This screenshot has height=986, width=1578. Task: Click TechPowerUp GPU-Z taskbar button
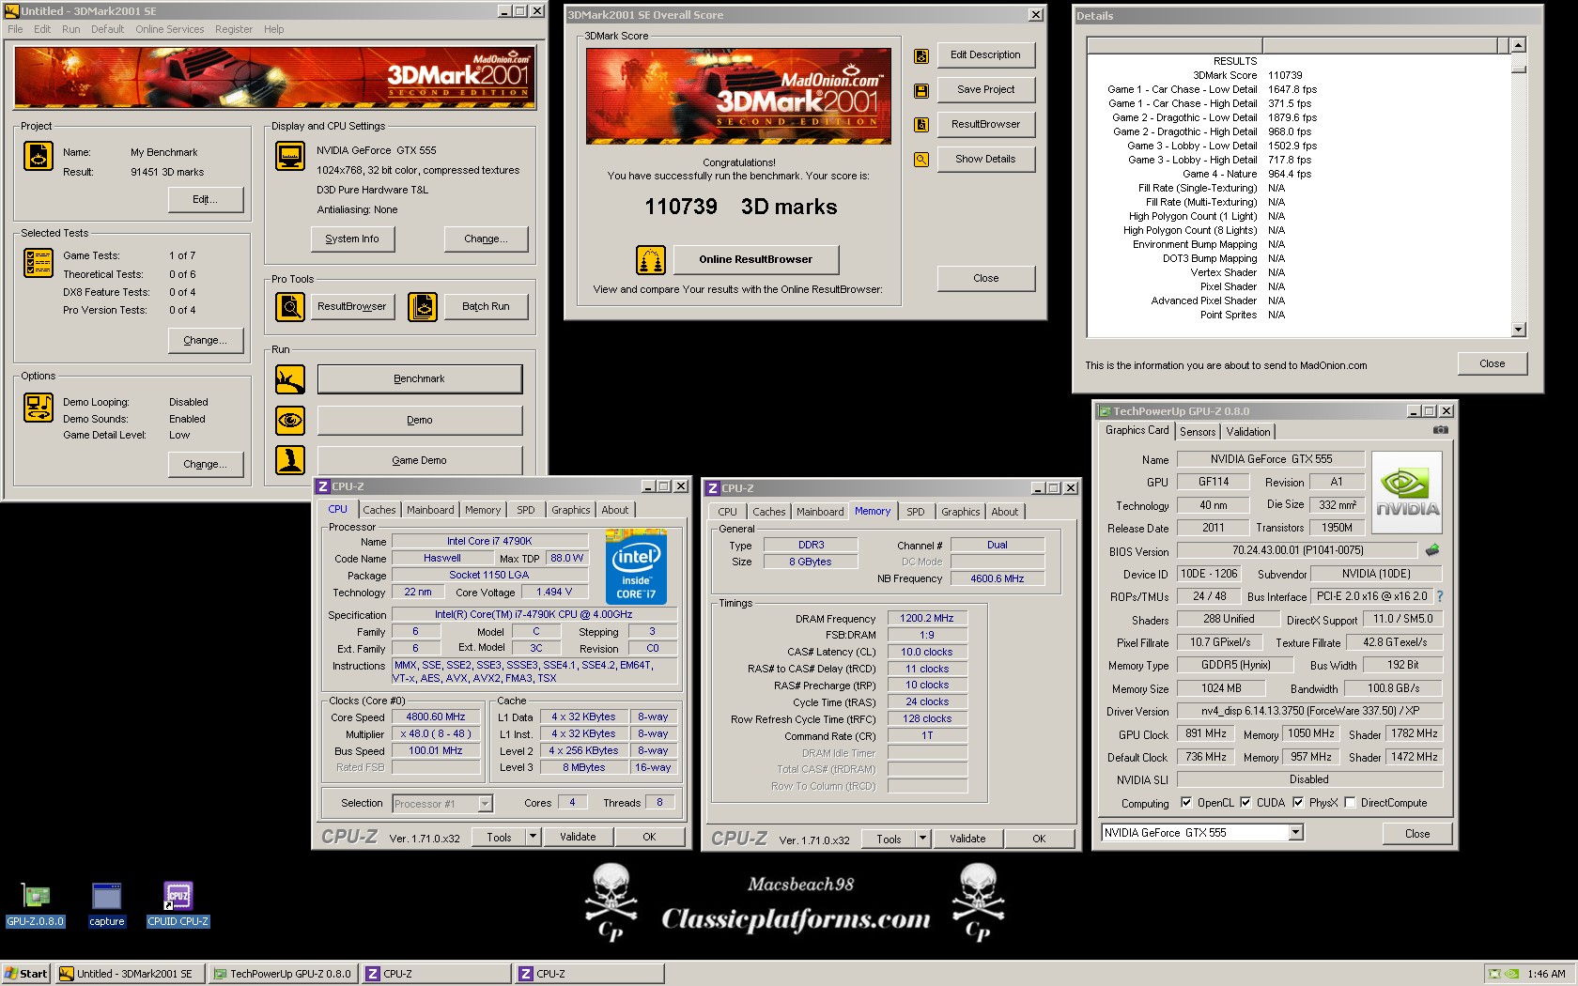click(284, 974)
